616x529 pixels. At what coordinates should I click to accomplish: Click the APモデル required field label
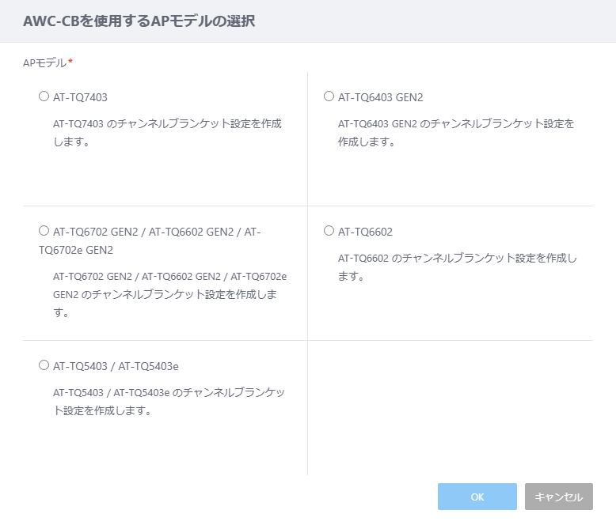click(x=48, y=62)
